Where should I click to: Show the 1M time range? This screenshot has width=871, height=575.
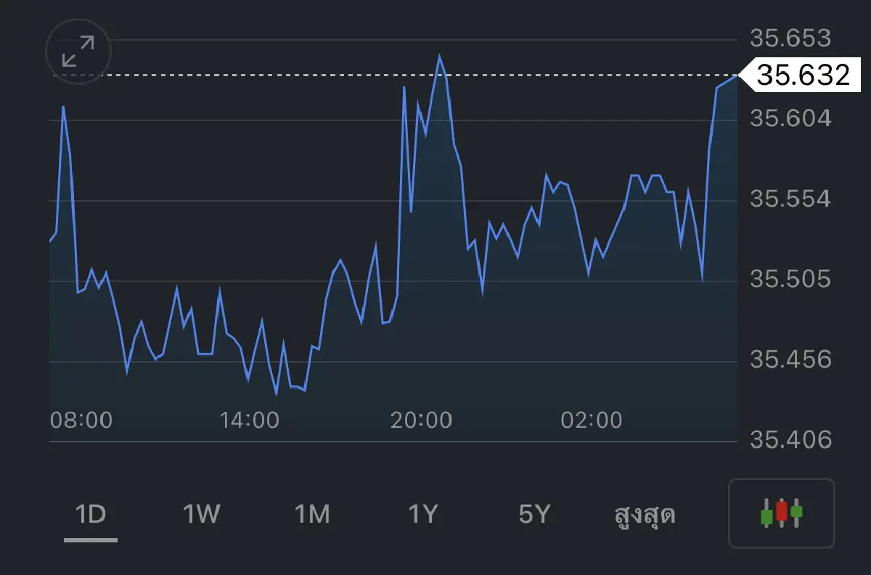(x=312, y=515)
